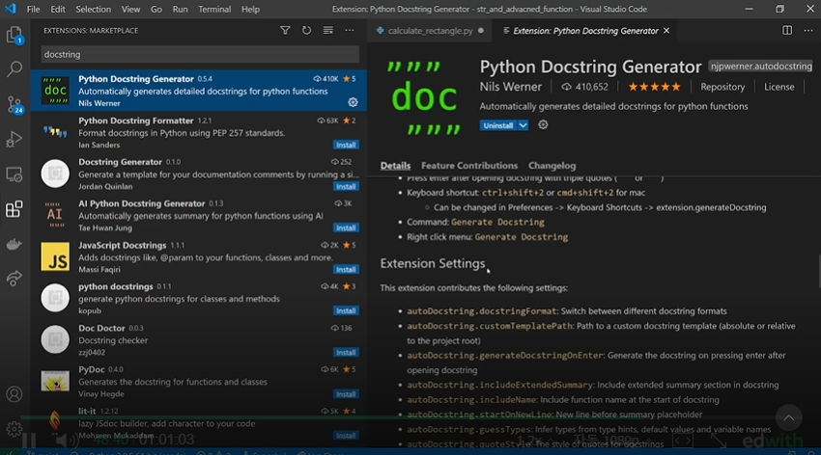821x455 pixels.
Task: Click publisher name Nils Werner
Action: click(x=511, y=87)
